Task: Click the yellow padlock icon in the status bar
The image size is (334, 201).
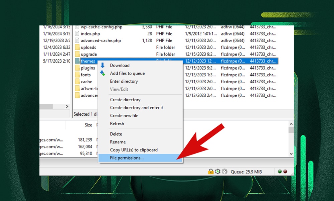Action: tap(210, 172)
